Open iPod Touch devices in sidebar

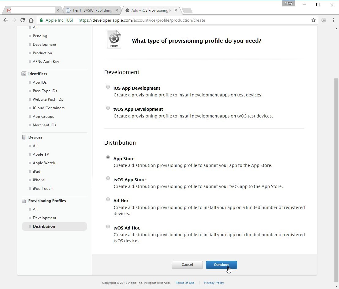pos(43,189)
